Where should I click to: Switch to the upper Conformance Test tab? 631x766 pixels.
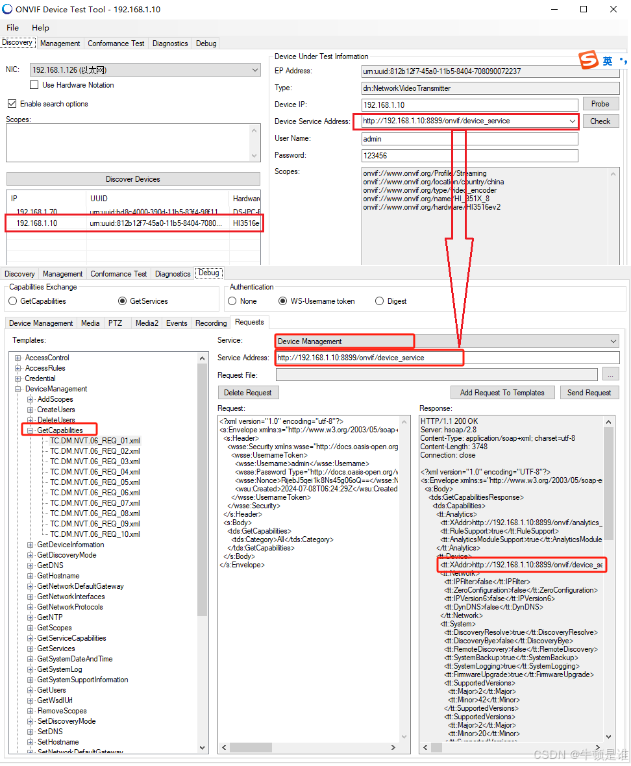[x=116, y=43]
